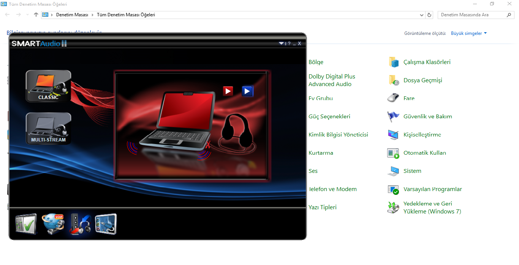Open the Ev Grubu link
Image resolution: width=519 pixels, height=265 pixels.
pos(320,98)
